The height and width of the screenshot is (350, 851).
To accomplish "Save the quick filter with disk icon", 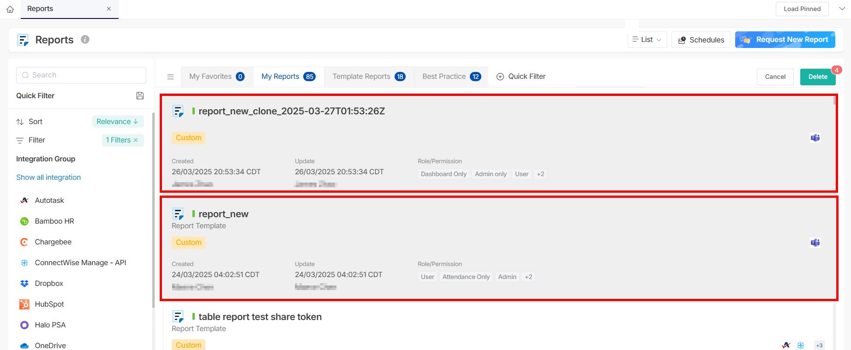I will (x=140, y=96).
